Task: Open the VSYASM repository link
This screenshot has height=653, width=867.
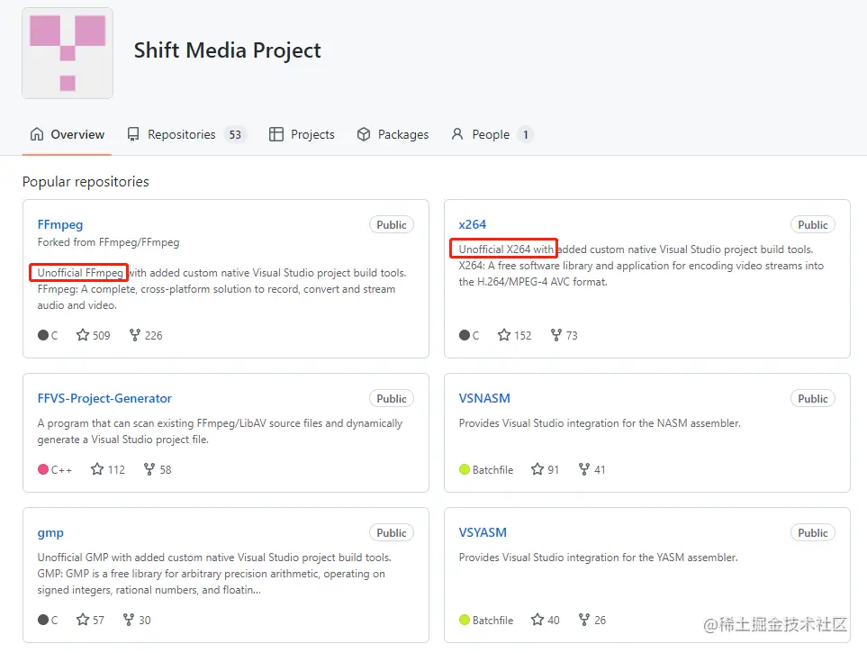Action: click(x=483, y=532)
